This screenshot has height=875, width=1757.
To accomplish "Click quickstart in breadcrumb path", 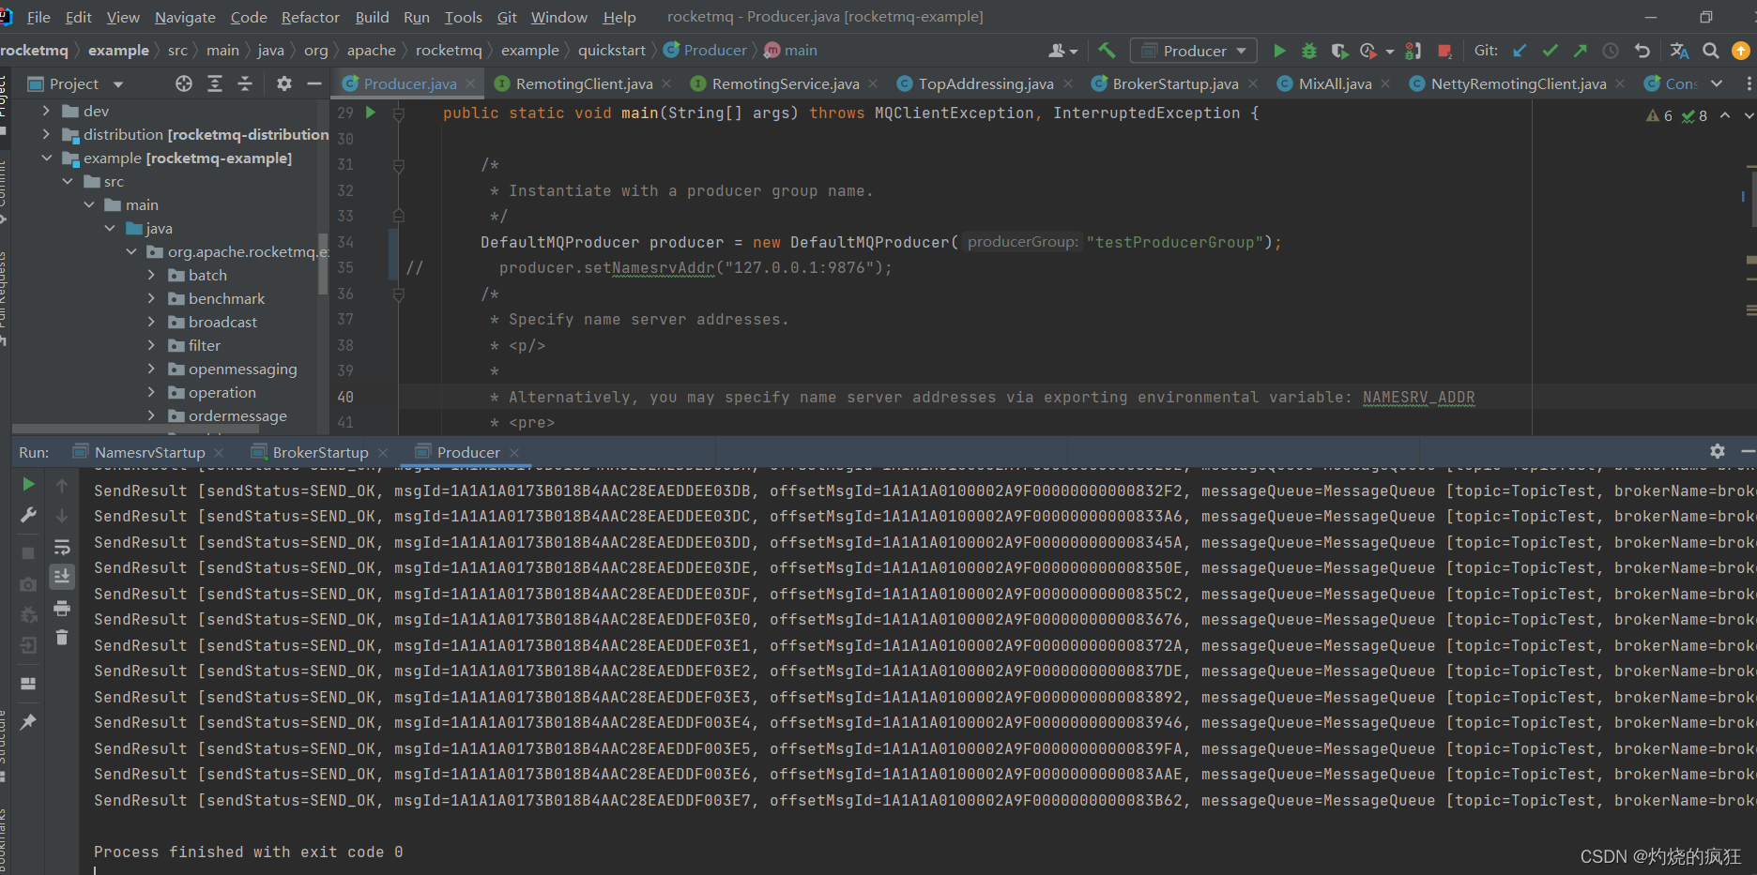I will point(612,50).
